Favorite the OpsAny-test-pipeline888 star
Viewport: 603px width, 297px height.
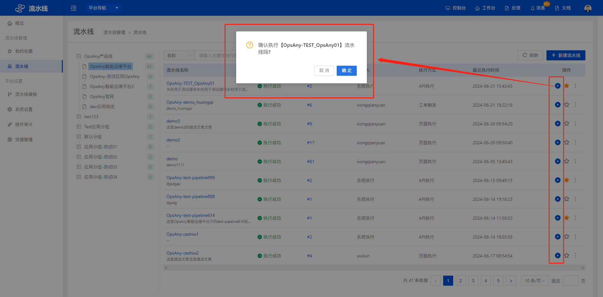point(567,199)
